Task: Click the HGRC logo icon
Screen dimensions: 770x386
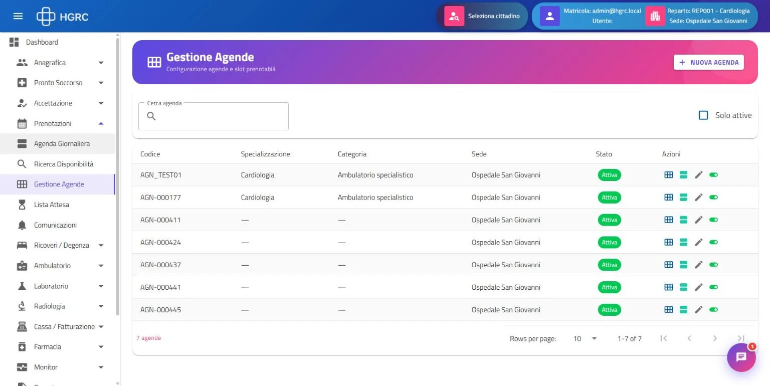Action: point(46,16)
